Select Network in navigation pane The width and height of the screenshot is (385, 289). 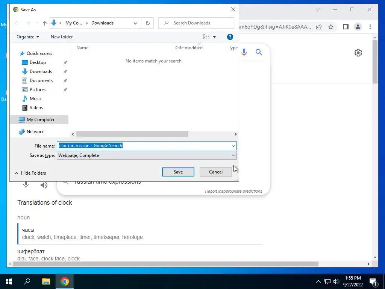point(35,132)
